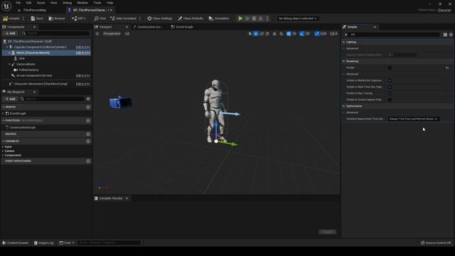This screenshot has height=256, width=455.
Task: Click the Unreal Engine logo icon
Action: (6, 6)
